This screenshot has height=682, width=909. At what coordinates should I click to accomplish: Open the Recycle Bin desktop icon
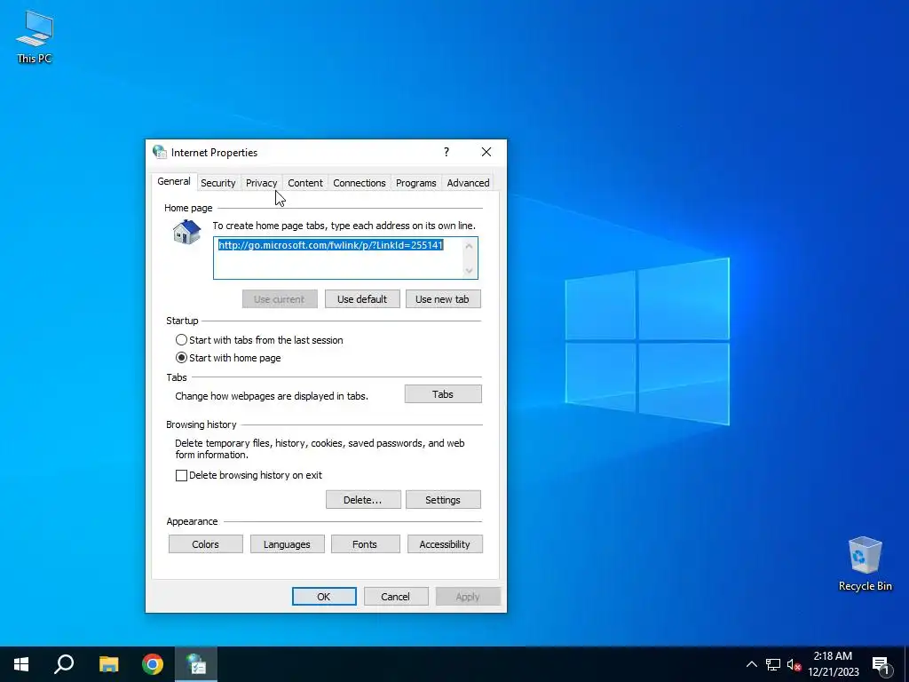(865, 564)
